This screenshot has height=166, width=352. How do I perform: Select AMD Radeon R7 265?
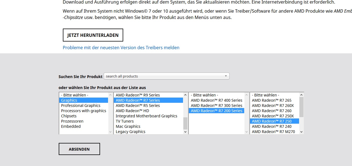coord(275,100)
